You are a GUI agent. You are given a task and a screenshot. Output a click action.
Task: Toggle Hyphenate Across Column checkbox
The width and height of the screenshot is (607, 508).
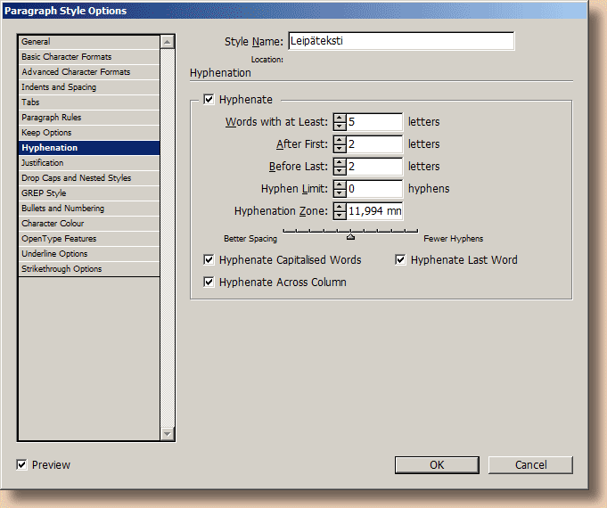pyautogui.click(x=209, y=283)
